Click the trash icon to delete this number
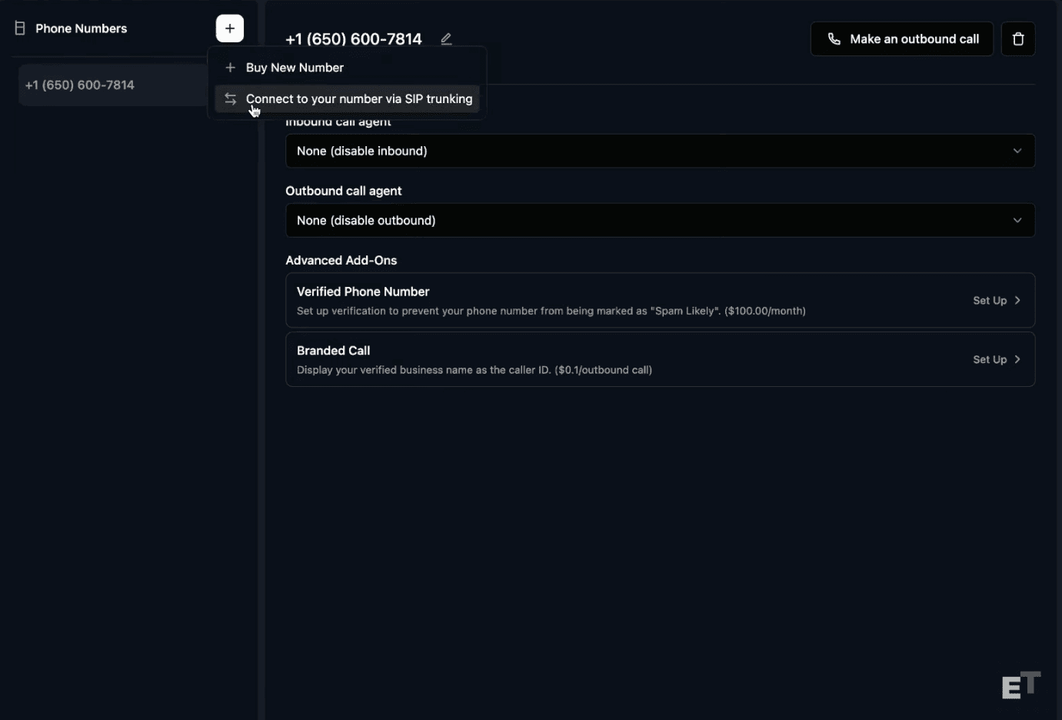This screenshot has height=720, width=1062. click(x=1018, y=38)
